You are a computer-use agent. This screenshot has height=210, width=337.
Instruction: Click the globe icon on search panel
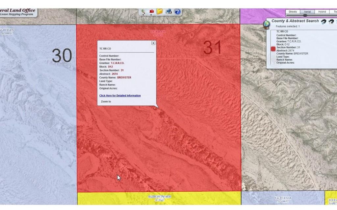pos(267,25)
